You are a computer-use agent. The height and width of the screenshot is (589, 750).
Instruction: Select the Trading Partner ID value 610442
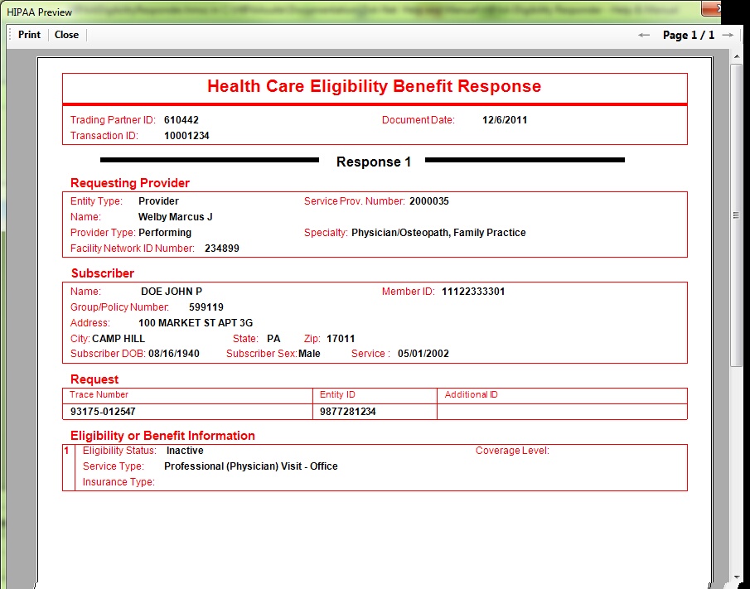[x=184, y=119]
